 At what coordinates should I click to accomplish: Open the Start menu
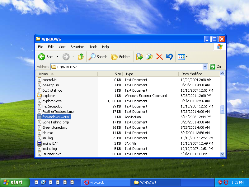pyautogui.click(x=15, y=182)
